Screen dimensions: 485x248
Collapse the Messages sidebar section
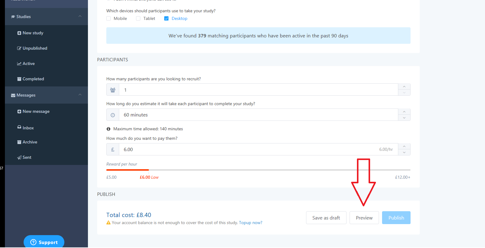pos(80,95)
